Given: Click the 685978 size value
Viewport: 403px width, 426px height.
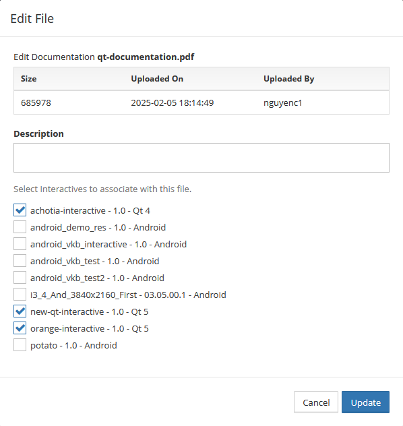Looking at the screenshot, I should [36, 102].
